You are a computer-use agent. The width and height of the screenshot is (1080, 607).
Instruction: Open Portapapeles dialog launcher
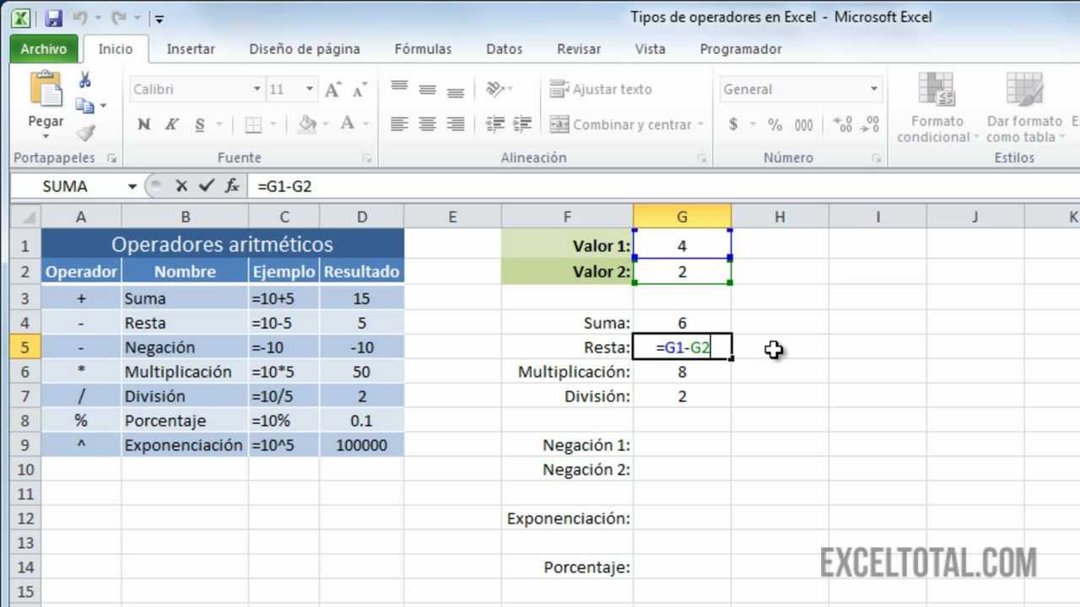point(111,158)
